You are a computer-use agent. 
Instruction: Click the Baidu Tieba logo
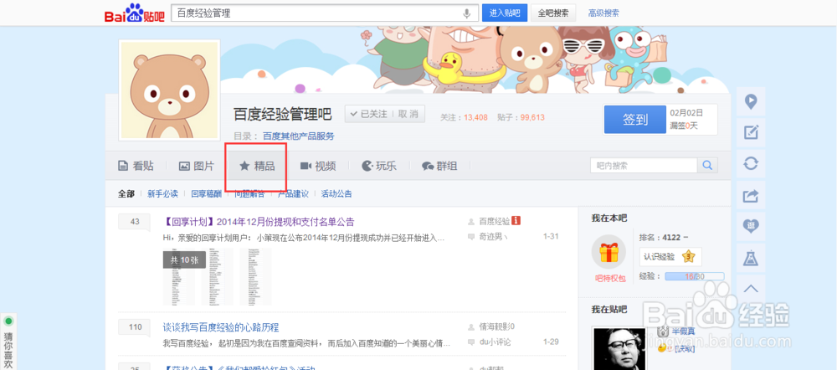tap(133, 13)
